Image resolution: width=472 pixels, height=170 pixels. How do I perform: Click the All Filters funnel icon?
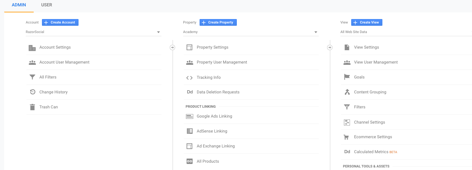coord(32,77)
